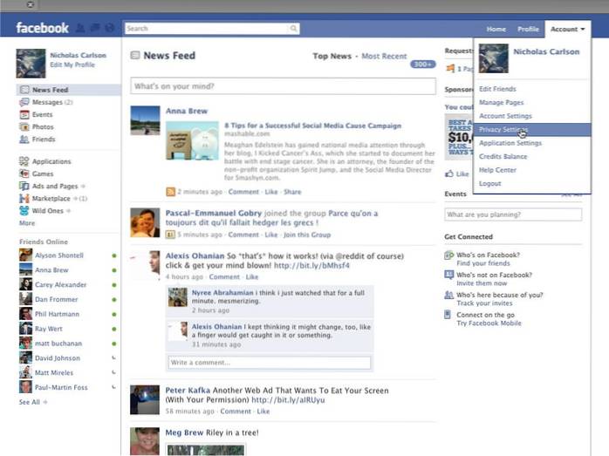Open friend requests icon in top bar
Image resolution: width=609 pixels, height=456 pixels.
tap(80, 29)
